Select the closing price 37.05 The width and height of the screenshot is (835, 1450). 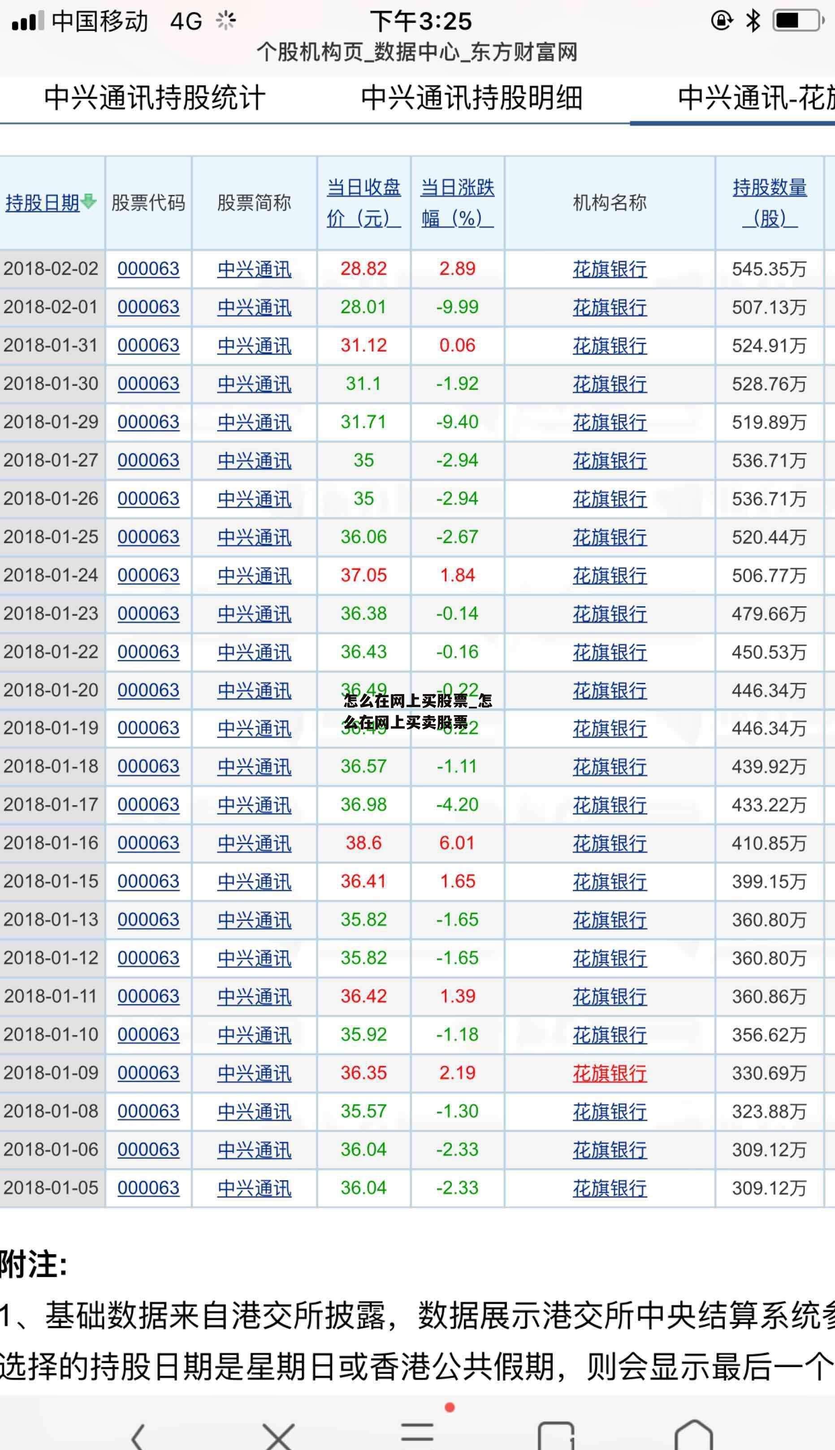363,575
